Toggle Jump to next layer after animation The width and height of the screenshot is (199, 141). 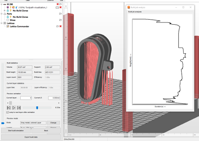pos(8,112)
